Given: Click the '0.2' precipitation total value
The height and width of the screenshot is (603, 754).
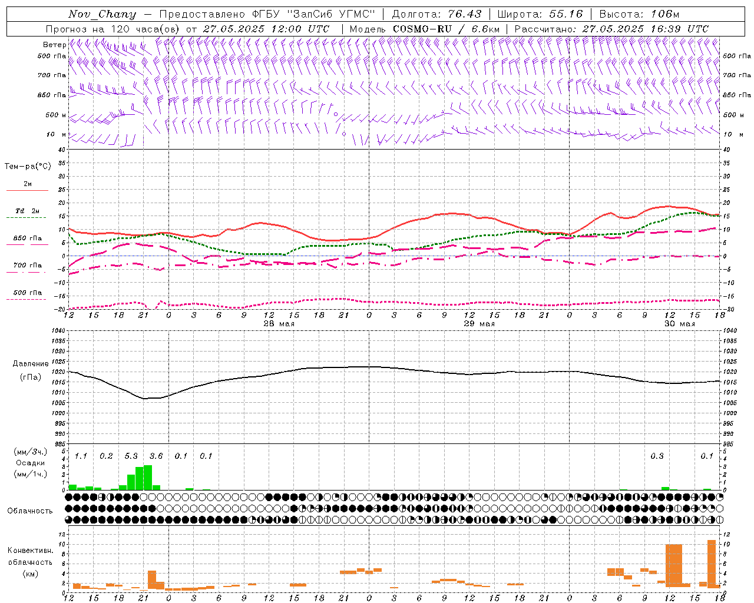Looking at the screenshot, I should [x=106, y=456].
